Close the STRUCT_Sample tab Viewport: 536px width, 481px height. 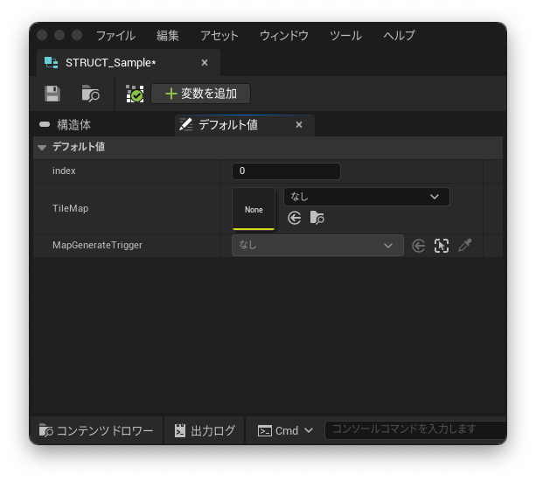[x=205, y=63]
